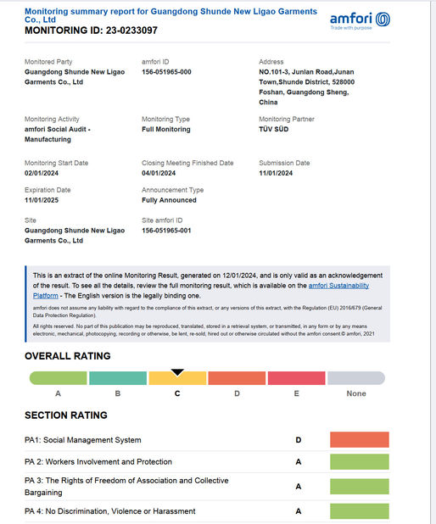Select the green A overall rating segment

(59, 378)
